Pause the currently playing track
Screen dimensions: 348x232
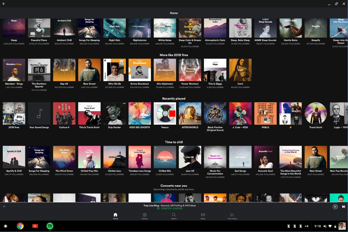point(335,207)
